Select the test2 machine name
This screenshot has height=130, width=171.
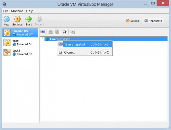16,51
